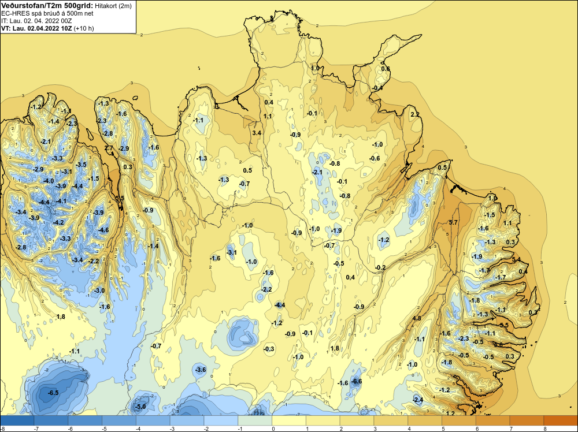
Task: Click the temperature value 1.1 below 0.4
Action: click(x=268, y=116)
